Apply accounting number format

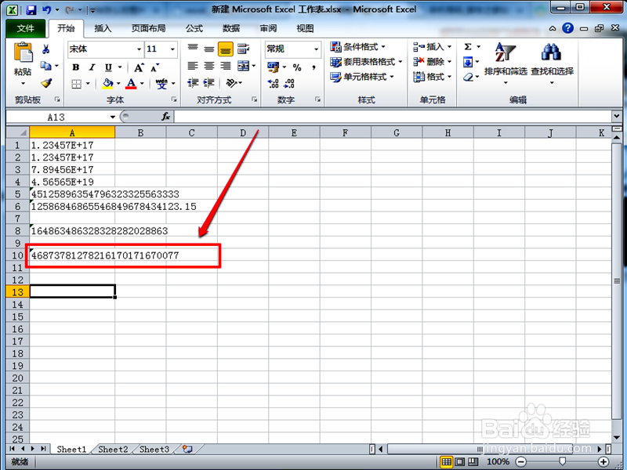[x=273, y=67]
